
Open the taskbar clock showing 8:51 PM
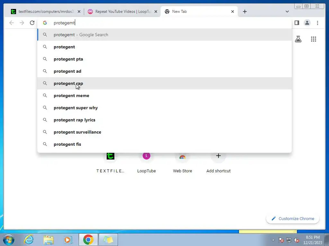[313, 240]
